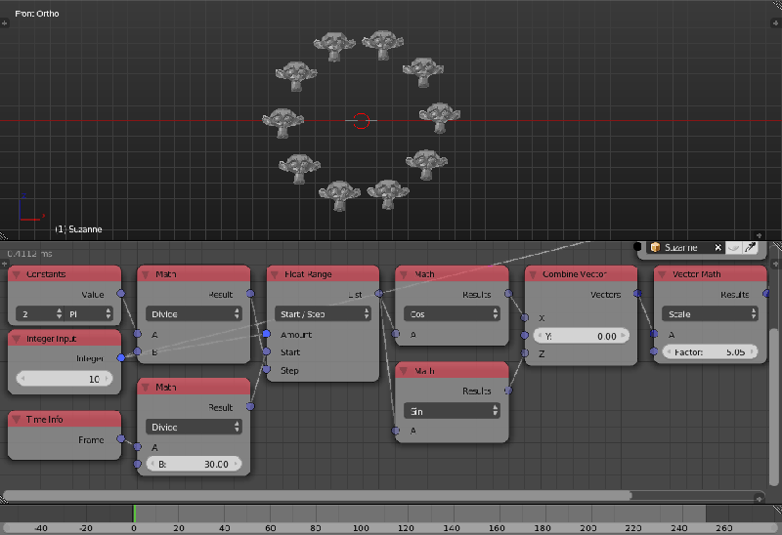Collapse the Vector Math node

tap(662, 274)
